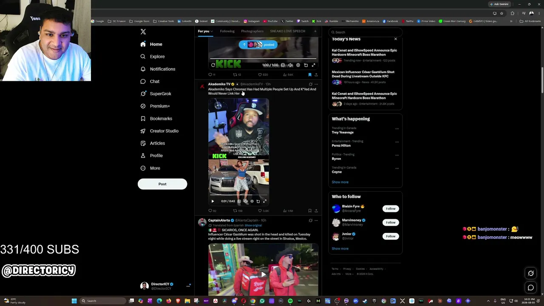
Task: Click the blue Post button
Action: pyautogui.click(x=162, y=184)
